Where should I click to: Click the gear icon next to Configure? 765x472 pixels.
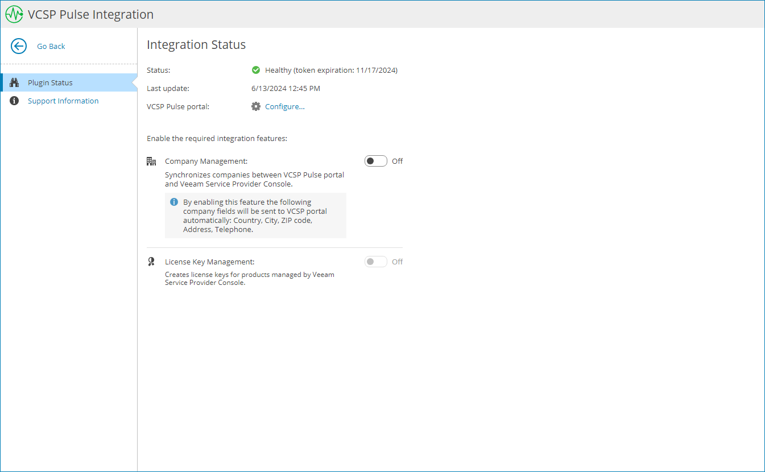(x=256, y=106)
